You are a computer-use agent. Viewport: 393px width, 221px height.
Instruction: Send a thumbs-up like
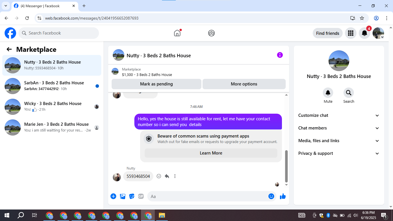coord(283,196)
